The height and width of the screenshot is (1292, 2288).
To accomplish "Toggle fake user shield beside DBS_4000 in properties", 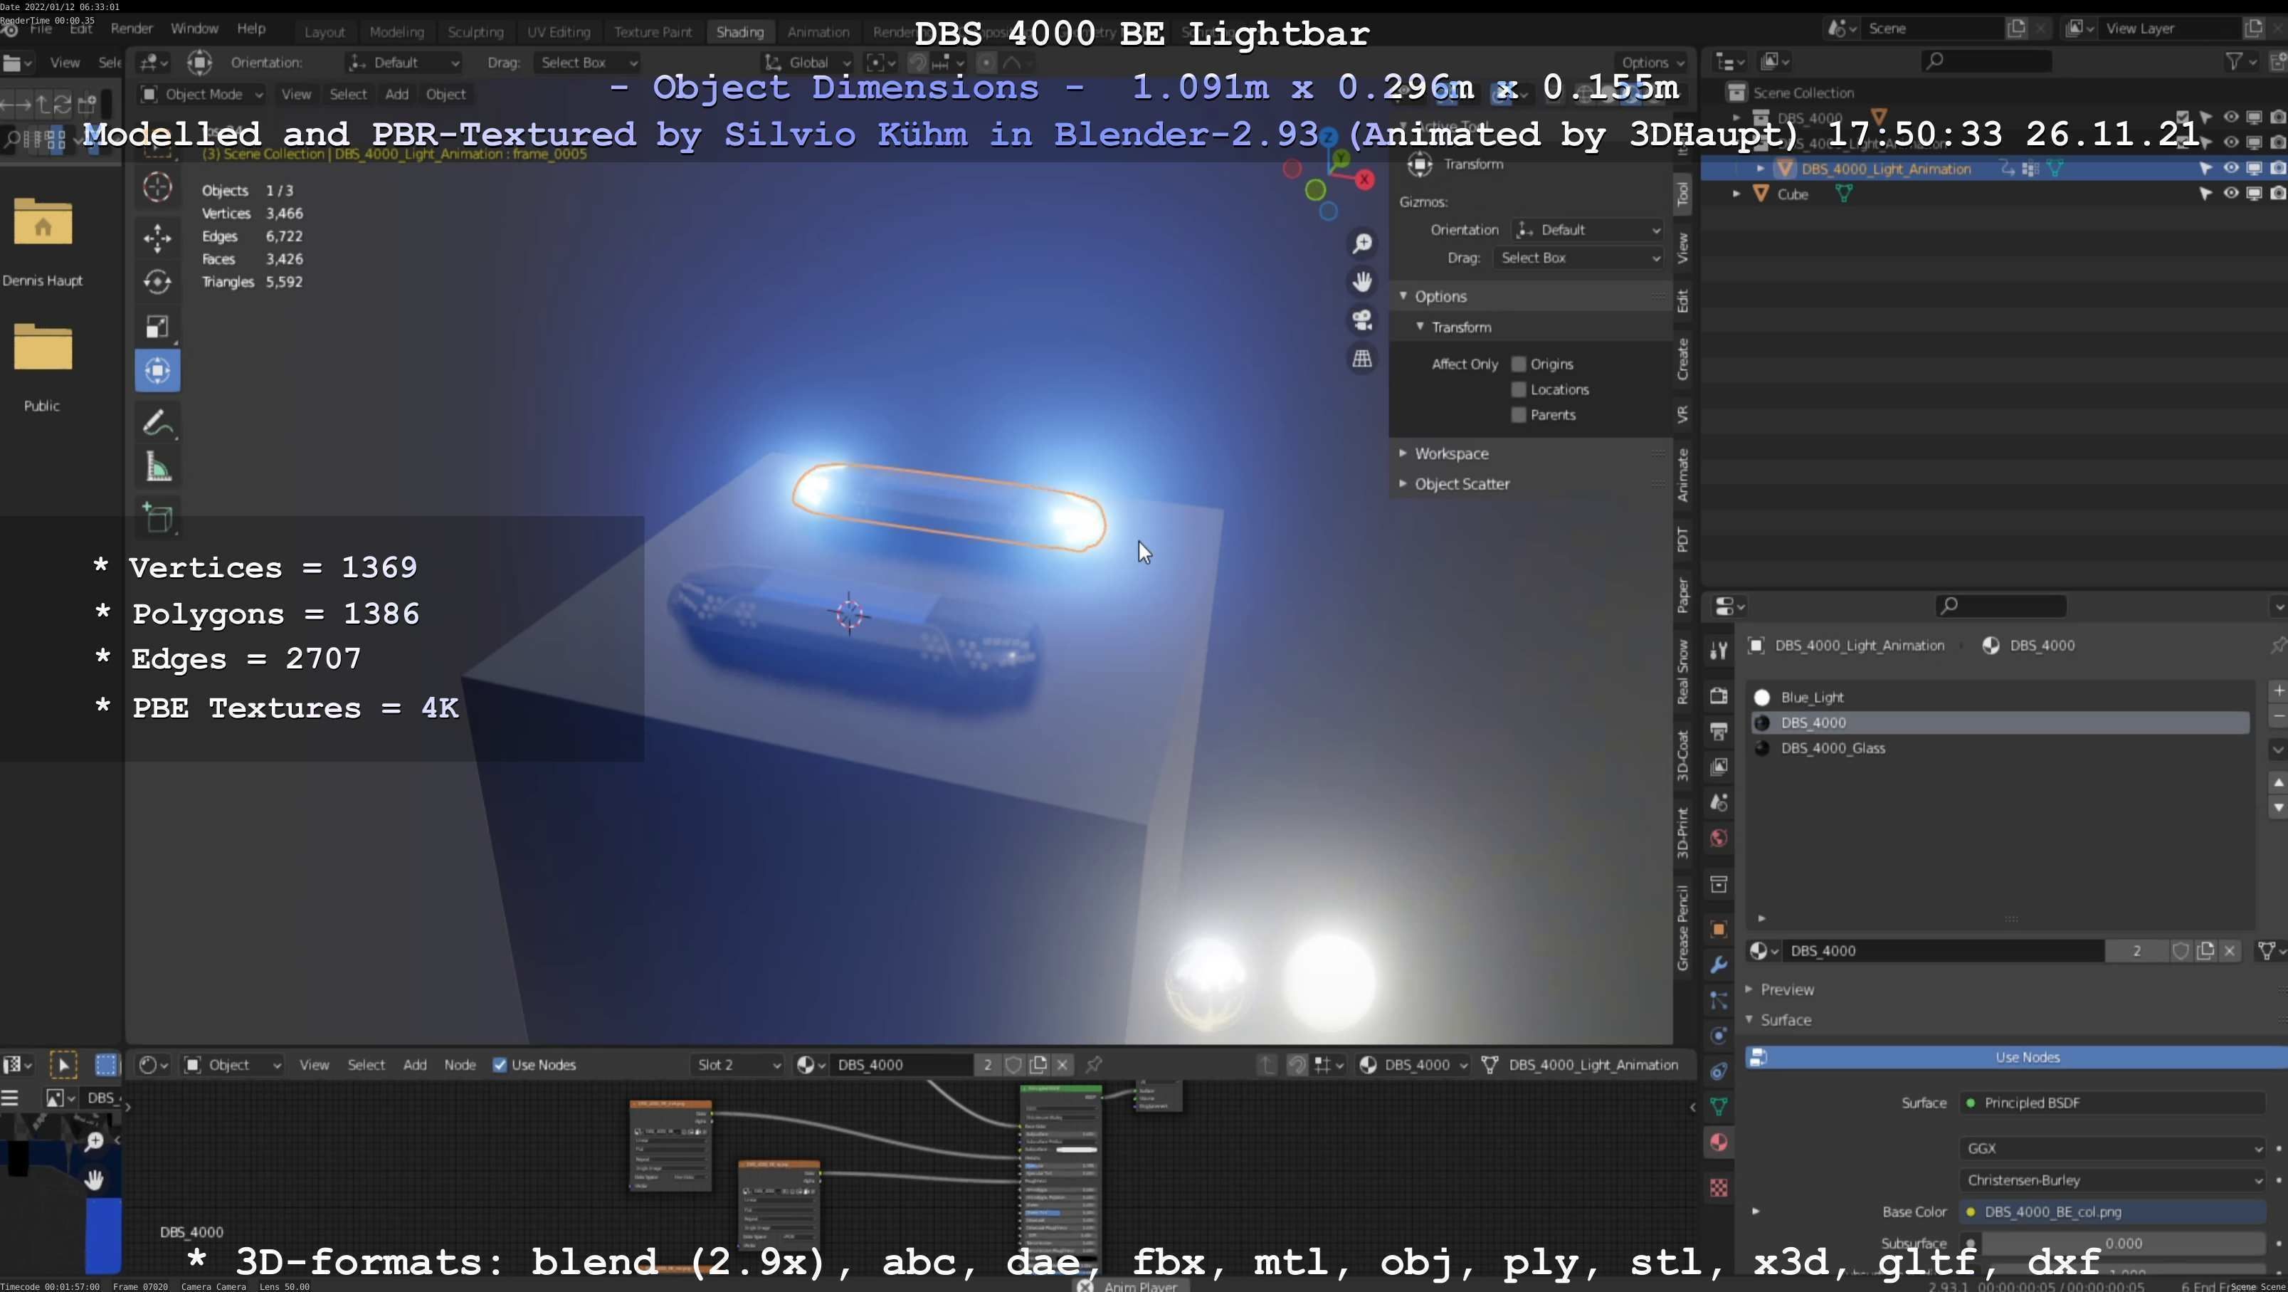I will click(x=2180, y=951).
